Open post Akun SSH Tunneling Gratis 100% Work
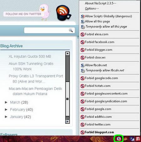This screenshot has width=141, height=142. click(31, 66)
